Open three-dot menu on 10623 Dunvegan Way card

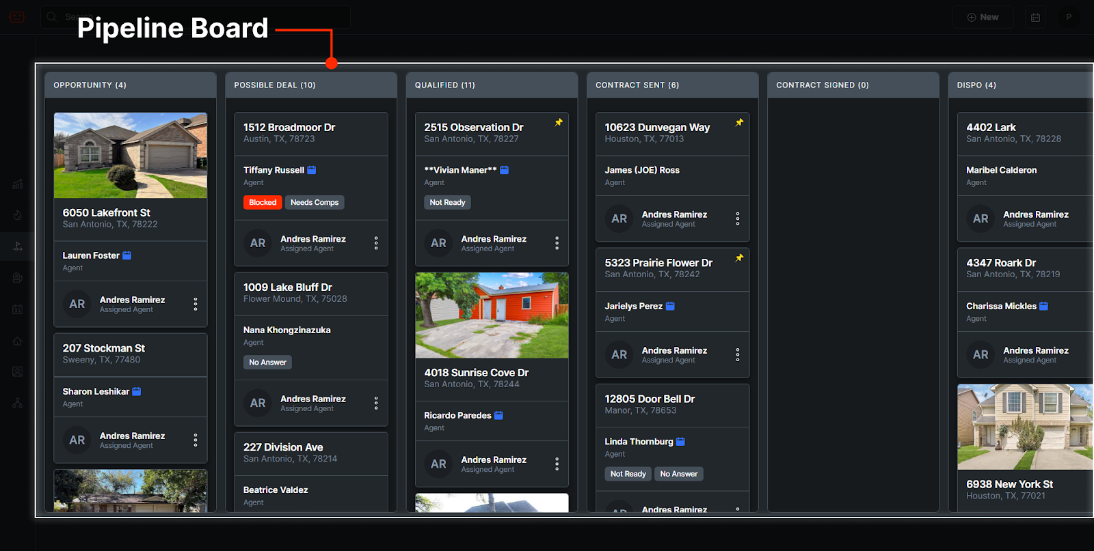coord(737,218)
